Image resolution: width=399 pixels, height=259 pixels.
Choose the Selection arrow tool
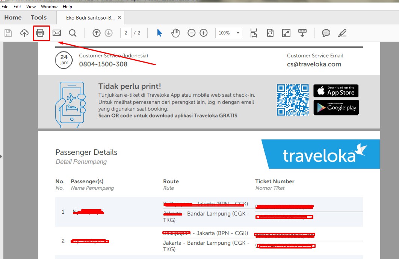pyautogui.click(x=160, y=33)
